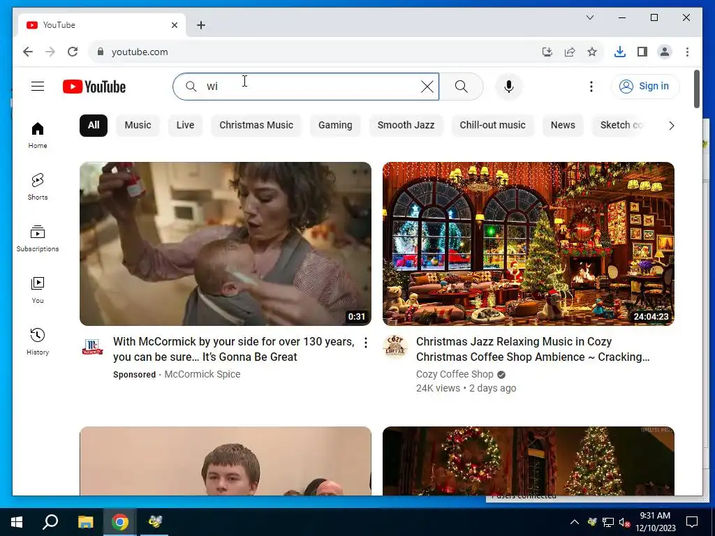
Task: Click the McCormick channel avatar
Action: click(x=93, y=348)
